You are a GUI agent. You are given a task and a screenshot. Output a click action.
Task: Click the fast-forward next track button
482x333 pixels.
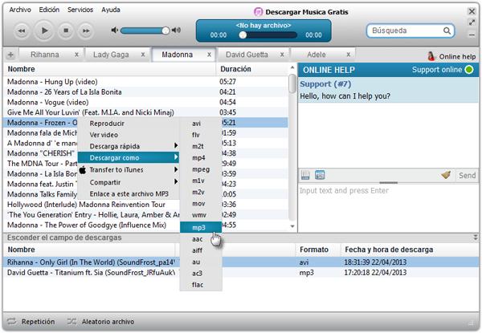coord(86,30)
